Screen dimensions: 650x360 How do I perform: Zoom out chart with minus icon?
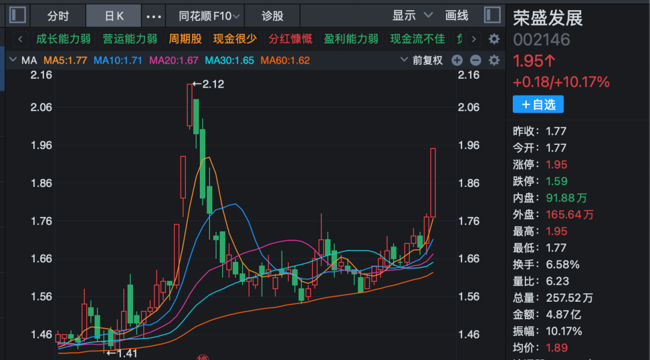click(475, 60)
